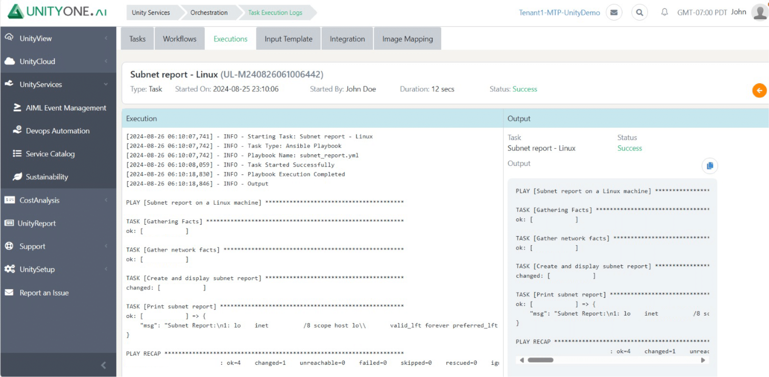This screenshot has height=377, width=769.
Task: Go to Orchestration breadcrumb
Action: tap(209, 13)
